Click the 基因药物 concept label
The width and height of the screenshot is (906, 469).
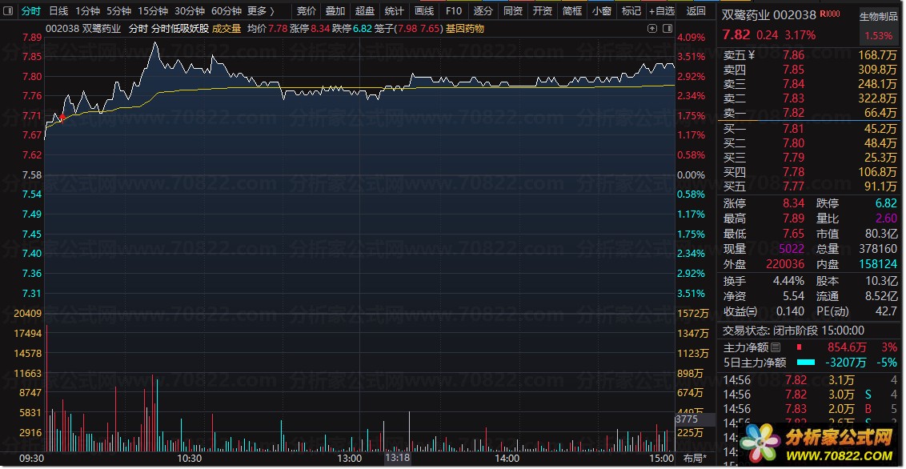point(465,28)
